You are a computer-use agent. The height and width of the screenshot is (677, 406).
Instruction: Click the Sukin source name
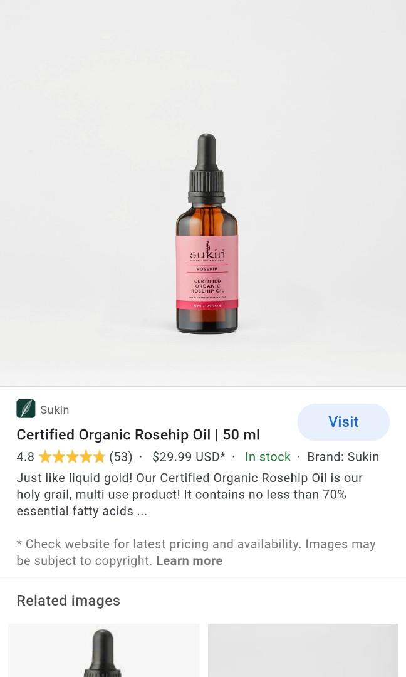55,410
